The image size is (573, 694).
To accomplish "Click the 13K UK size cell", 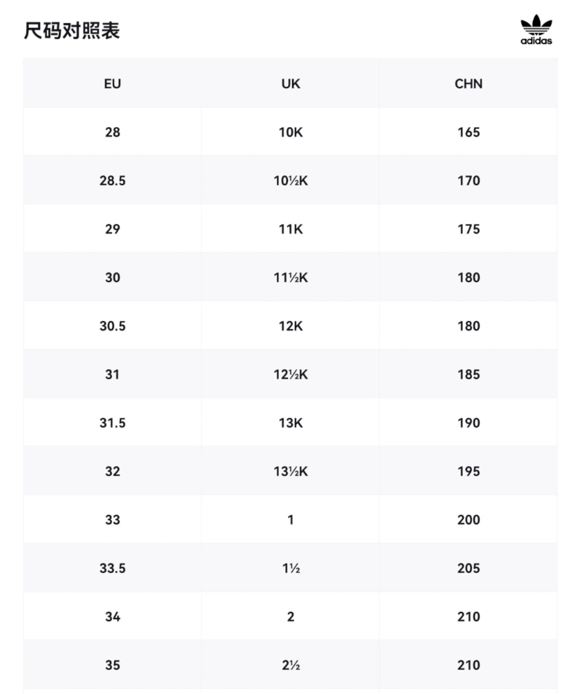I will [291, 423].
